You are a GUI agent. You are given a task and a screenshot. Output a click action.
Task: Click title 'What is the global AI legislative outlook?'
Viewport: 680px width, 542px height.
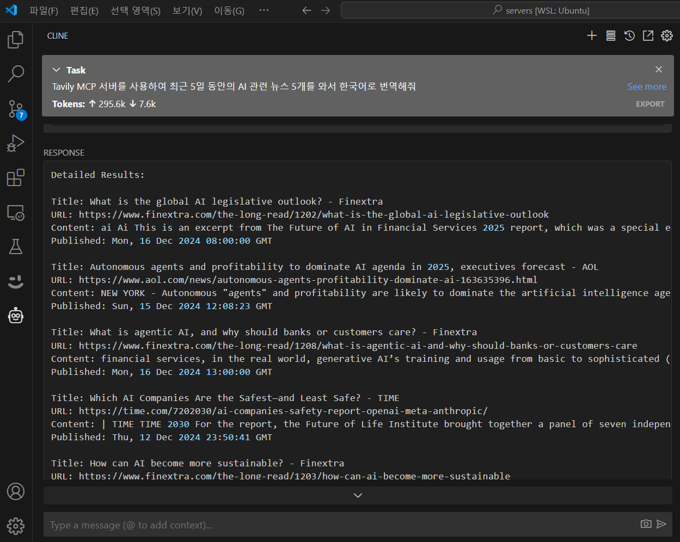click(x=206, y=201)
